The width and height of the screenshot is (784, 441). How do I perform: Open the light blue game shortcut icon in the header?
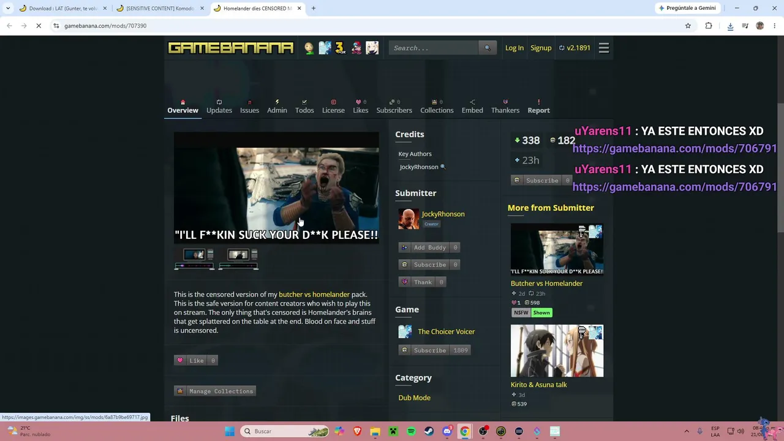[x=325, y=48]
